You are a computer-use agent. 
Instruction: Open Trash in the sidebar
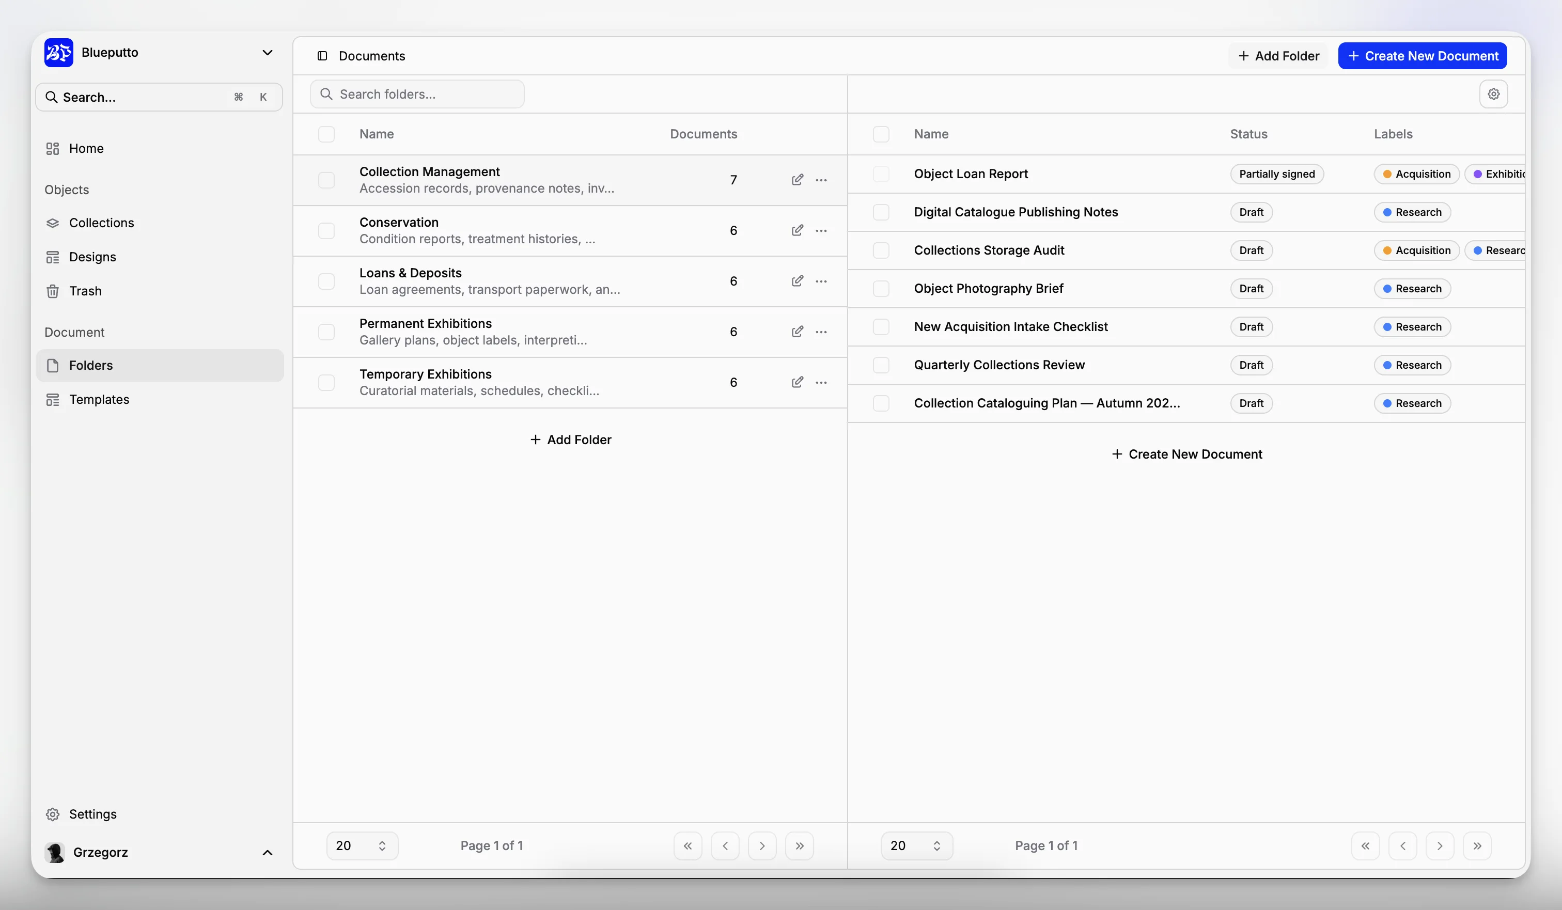click(160, 291)
